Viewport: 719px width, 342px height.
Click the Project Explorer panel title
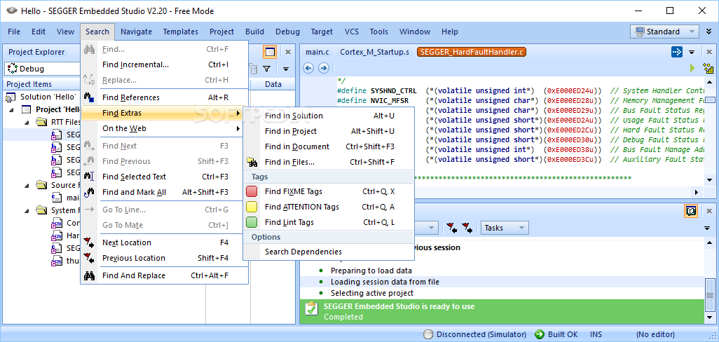(36, 52)
